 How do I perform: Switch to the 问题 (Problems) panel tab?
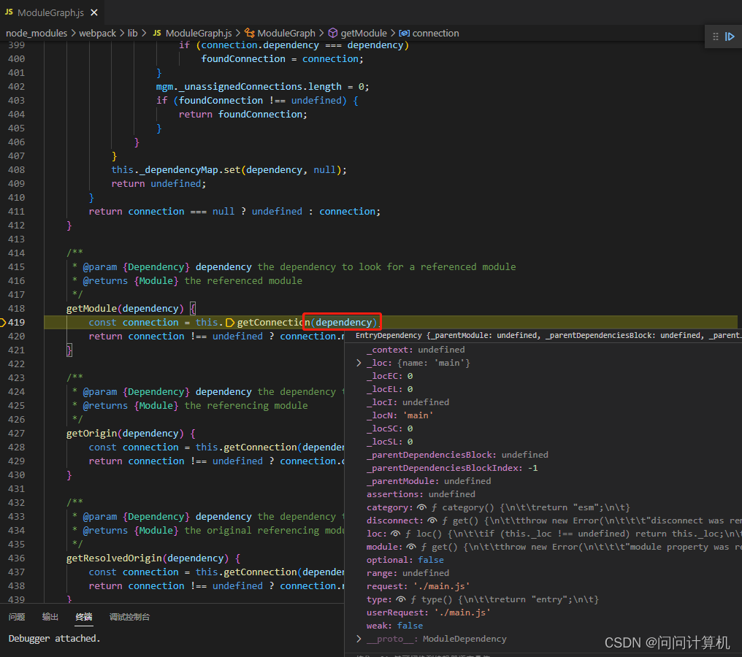[17, 617]
